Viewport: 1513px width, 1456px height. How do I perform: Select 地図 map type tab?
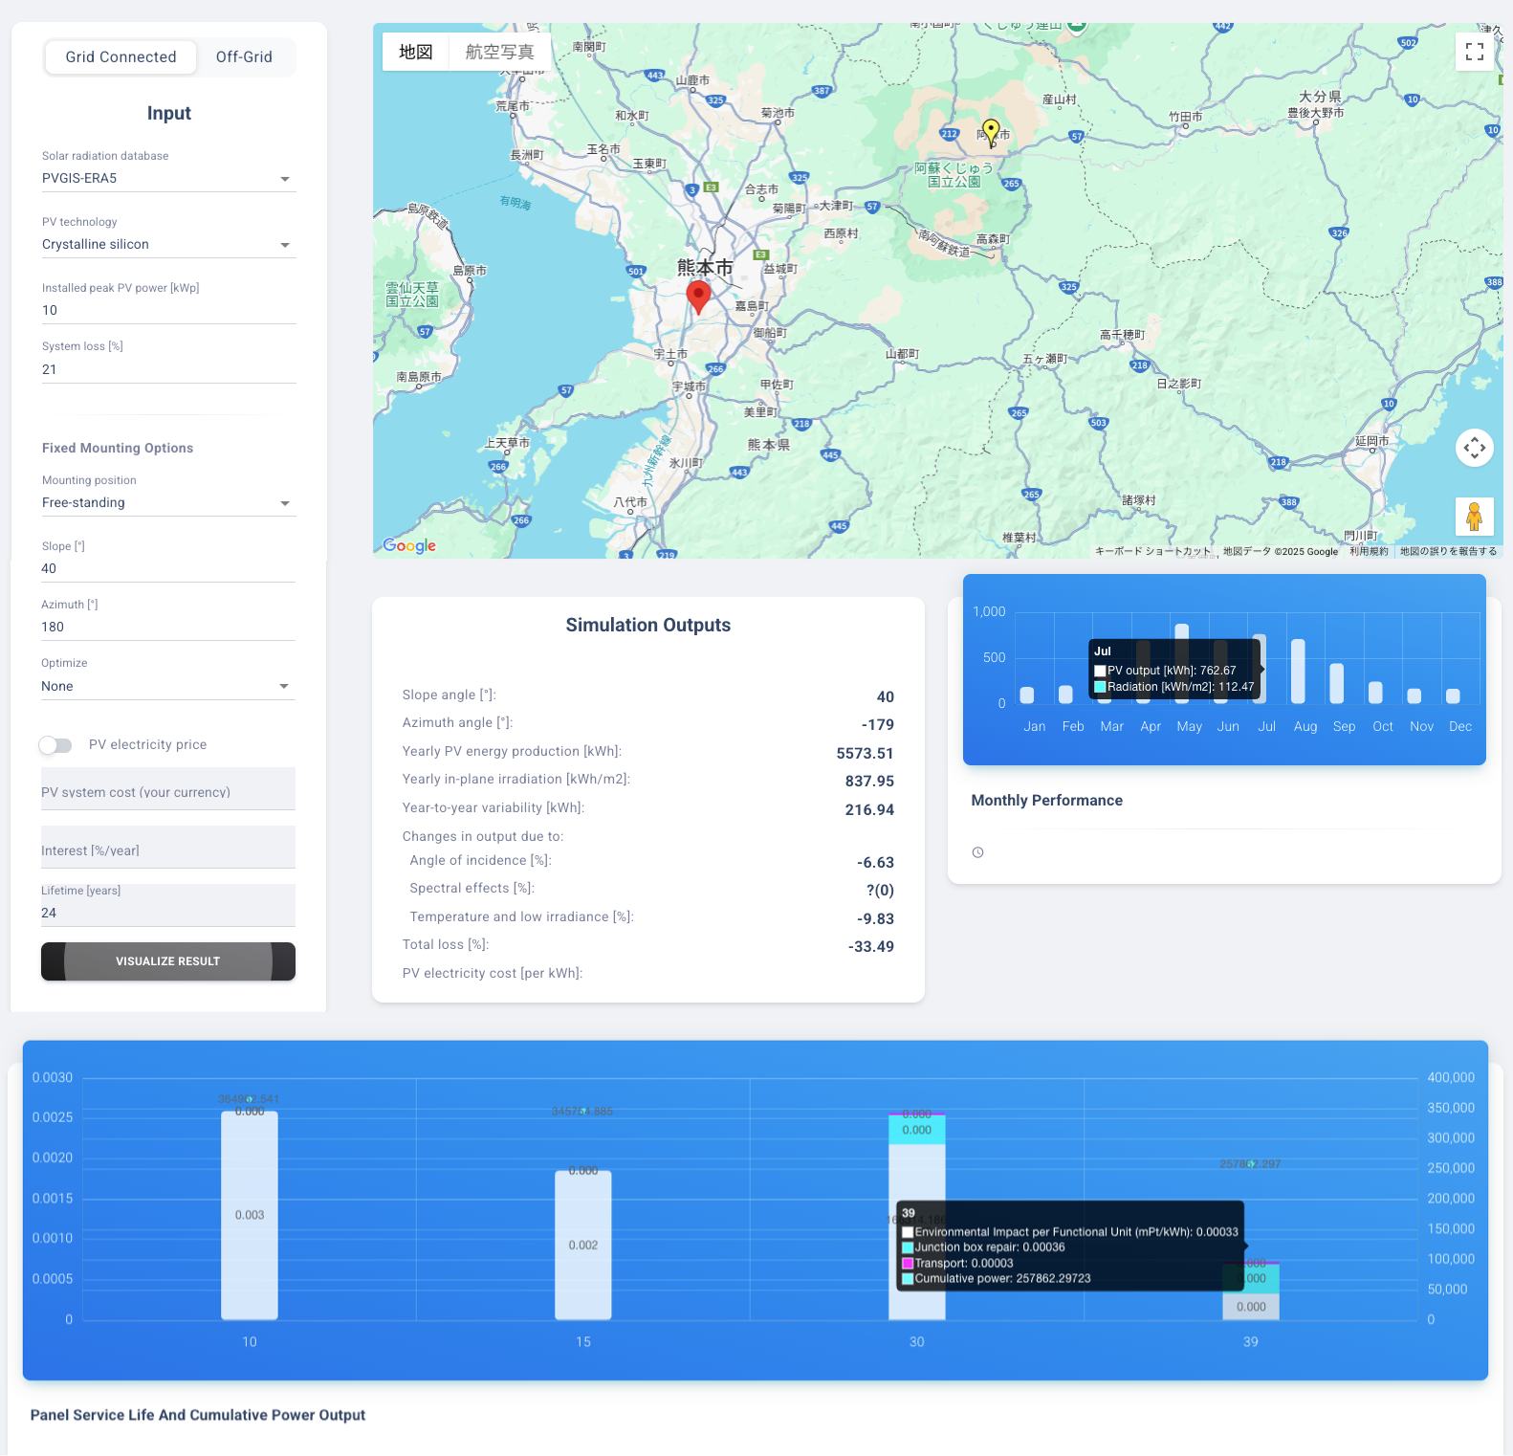coord(416,52)
